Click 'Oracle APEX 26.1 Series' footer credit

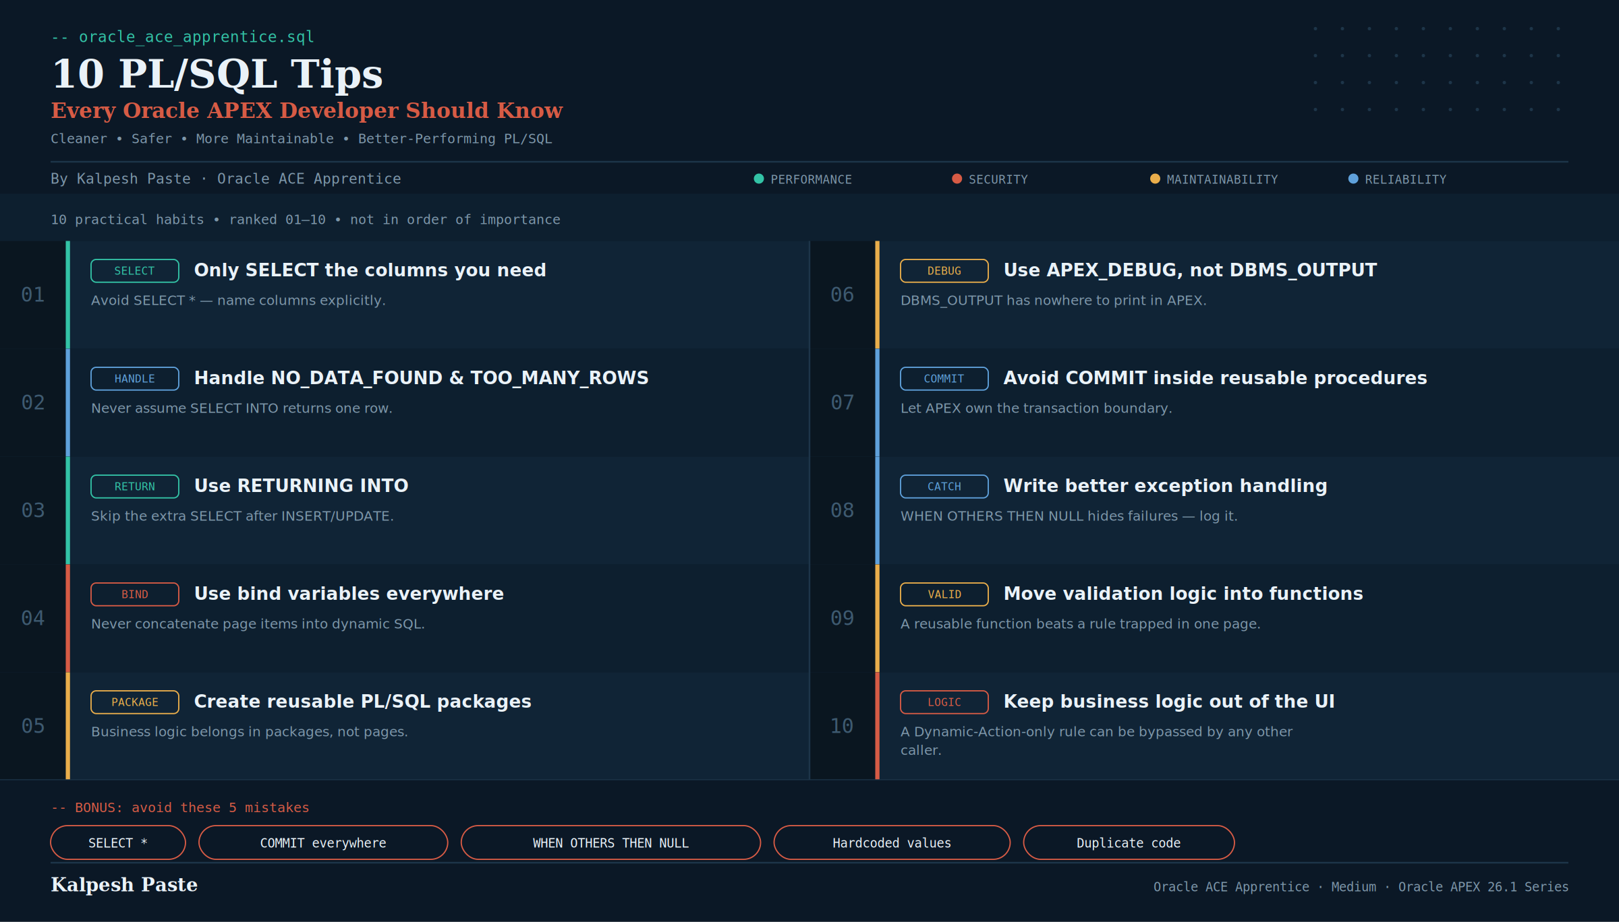[x=1483, y=887]
